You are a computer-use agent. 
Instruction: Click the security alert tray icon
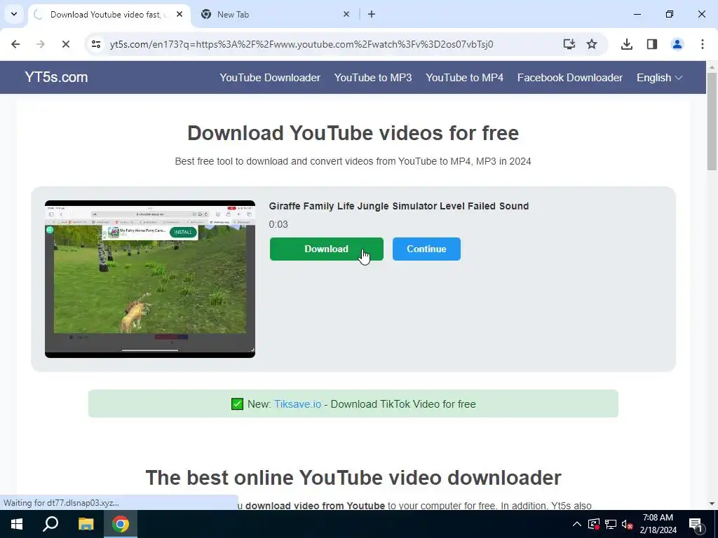(594, 524)
